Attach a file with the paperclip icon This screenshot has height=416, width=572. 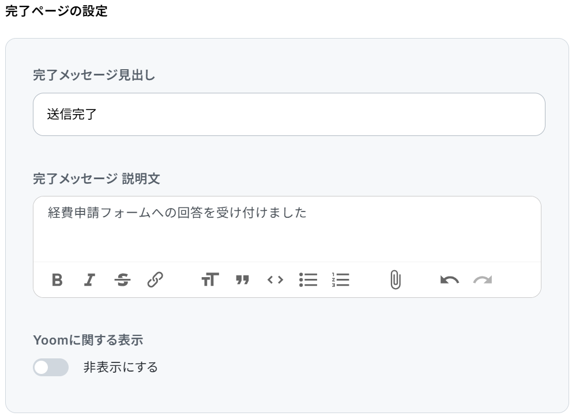click(x=396, y=280)
